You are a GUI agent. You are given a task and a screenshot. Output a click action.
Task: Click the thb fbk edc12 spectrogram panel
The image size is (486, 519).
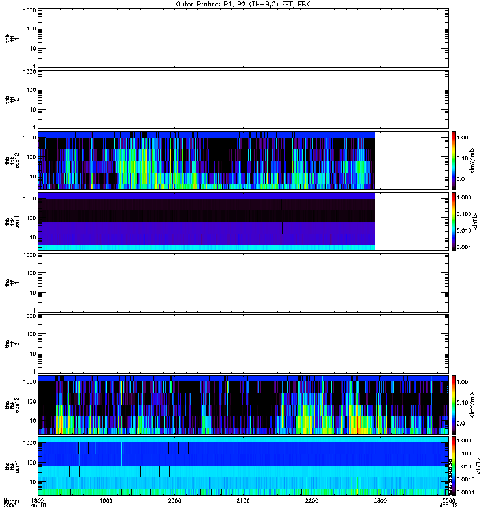[243, 160]
